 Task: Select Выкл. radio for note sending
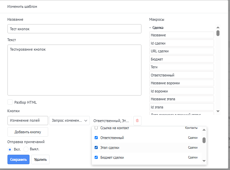pos(26,149)
